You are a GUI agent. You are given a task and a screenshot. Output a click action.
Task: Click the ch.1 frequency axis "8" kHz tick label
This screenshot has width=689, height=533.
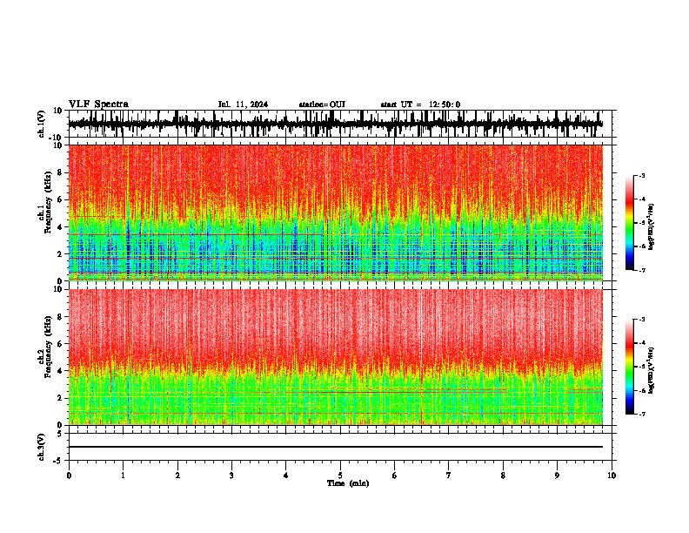(60, 172)
